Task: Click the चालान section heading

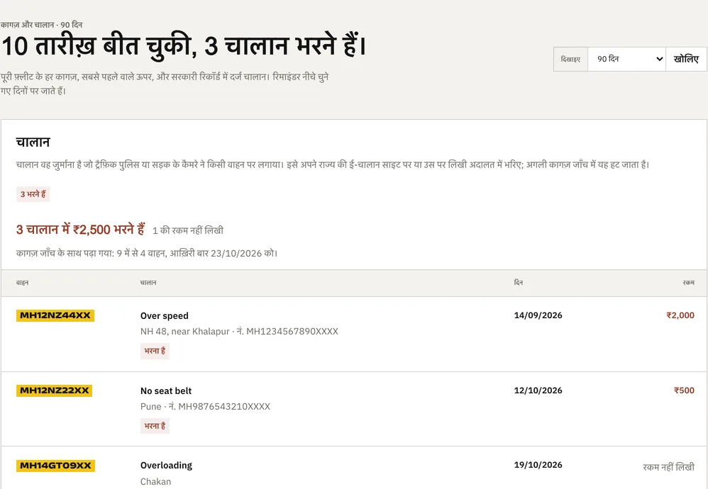Action: pos(33,142)
